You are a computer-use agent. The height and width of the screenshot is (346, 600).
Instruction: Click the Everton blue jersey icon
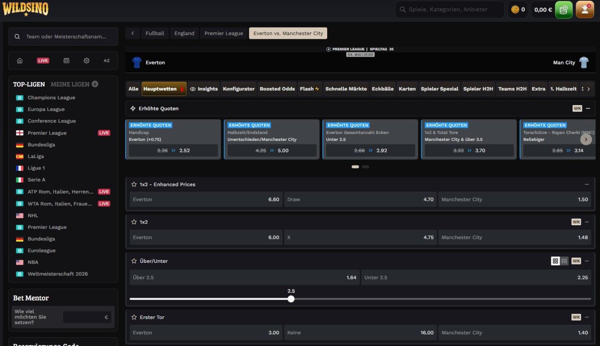coord(137,62)
